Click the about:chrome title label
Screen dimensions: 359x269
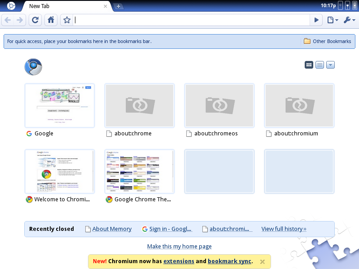(133, 134)
